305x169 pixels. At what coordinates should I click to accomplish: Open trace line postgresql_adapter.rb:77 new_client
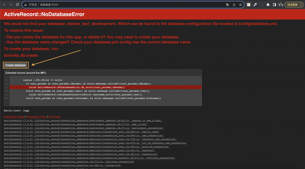[76, 124]
